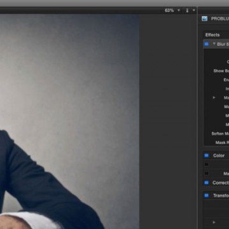Click the Transform section label
The image size is (229, 229).
[x=221, y=195]
